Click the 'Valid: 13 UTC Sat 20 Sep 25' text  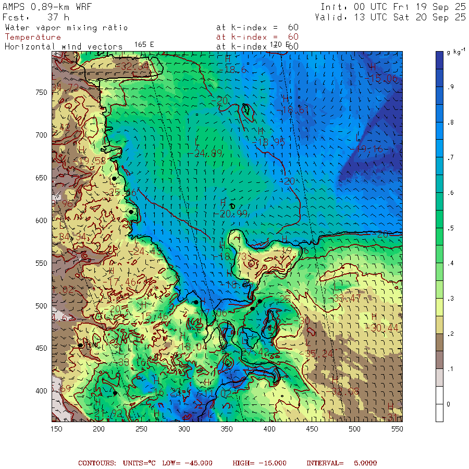click(390, 17)
